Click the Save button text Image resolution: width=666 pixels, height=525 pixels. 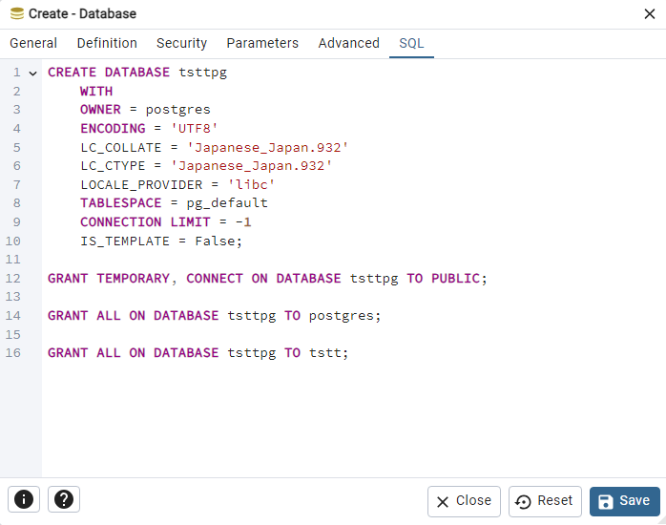(635, 500)
